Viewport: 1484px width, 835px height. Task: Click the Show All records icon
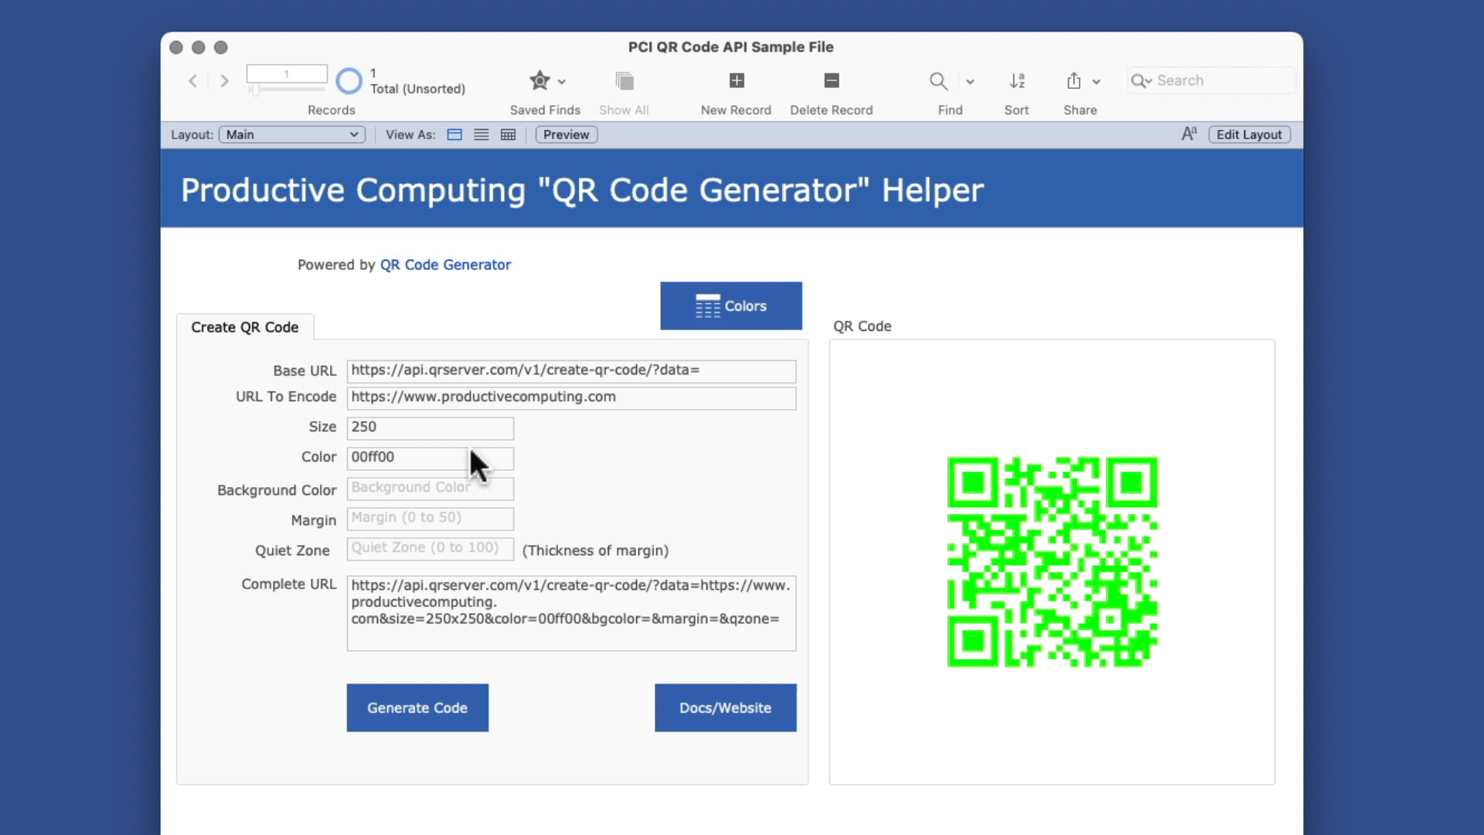pyautogui.click(x=624, y=80)
